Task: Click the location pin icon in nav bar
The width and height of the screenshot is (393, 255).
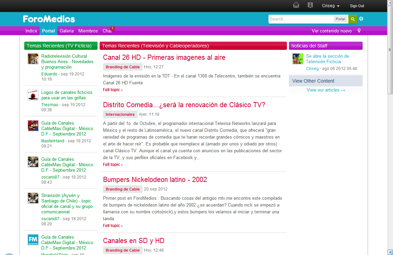Action: [x=359, y=31]
